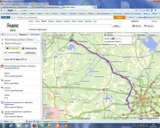Toggle the Пробки traffic layer button
This screenshot has width=160, height=128.
click(x=118, y=35)
